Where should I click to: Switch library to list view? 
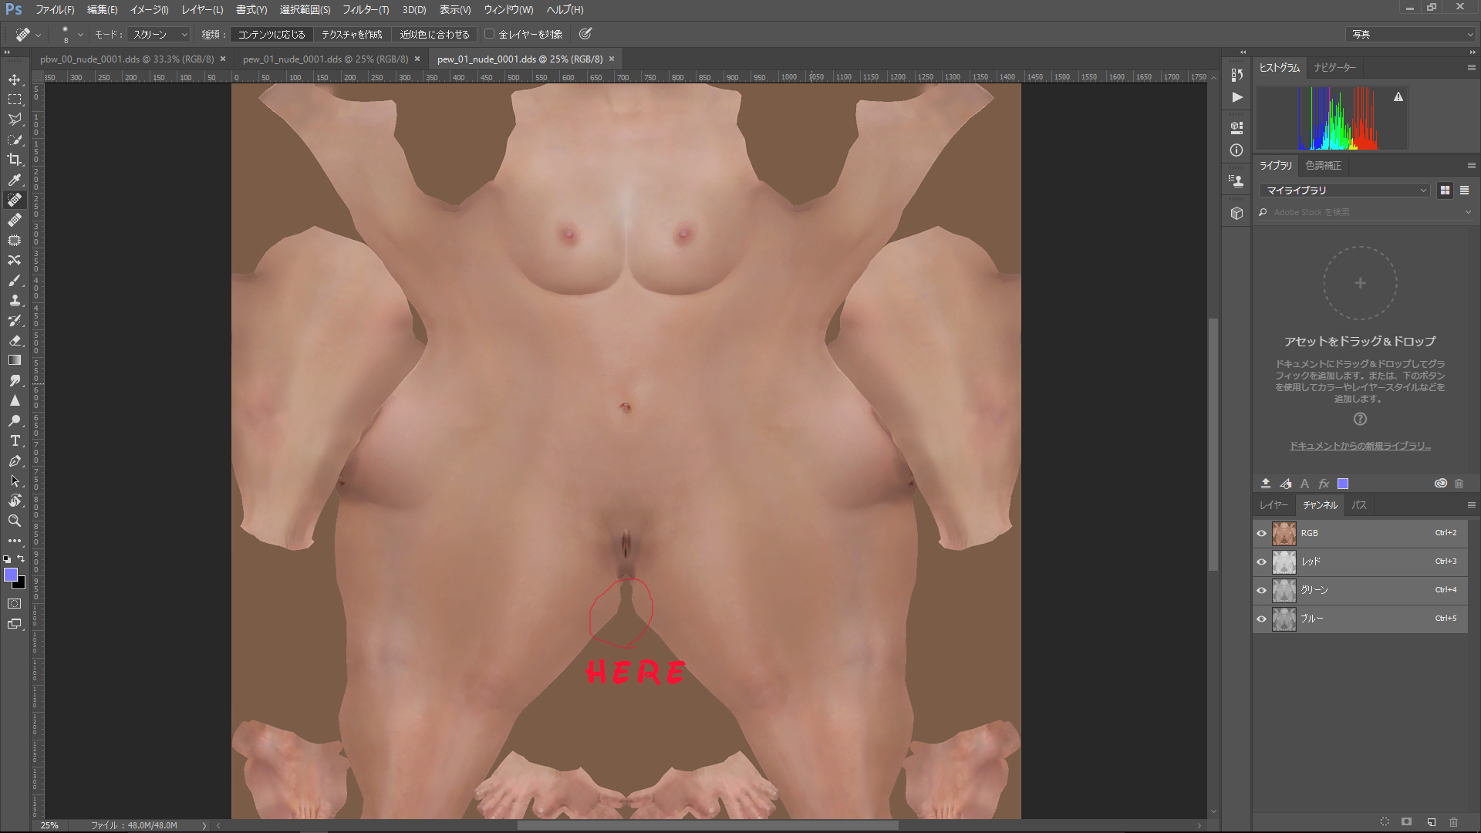[x=1464, y=190]
